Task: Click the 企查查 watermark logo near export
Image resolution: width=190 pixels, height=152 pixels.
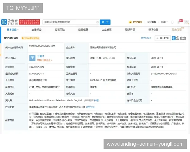Action: point(179,38)
